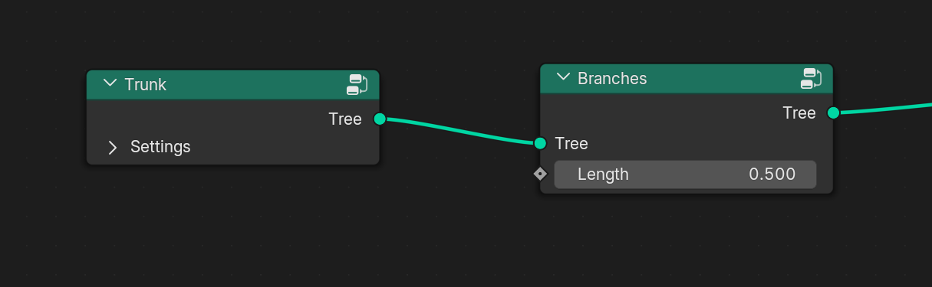Click the Tree output label on Branches

(x=799, y=113)
